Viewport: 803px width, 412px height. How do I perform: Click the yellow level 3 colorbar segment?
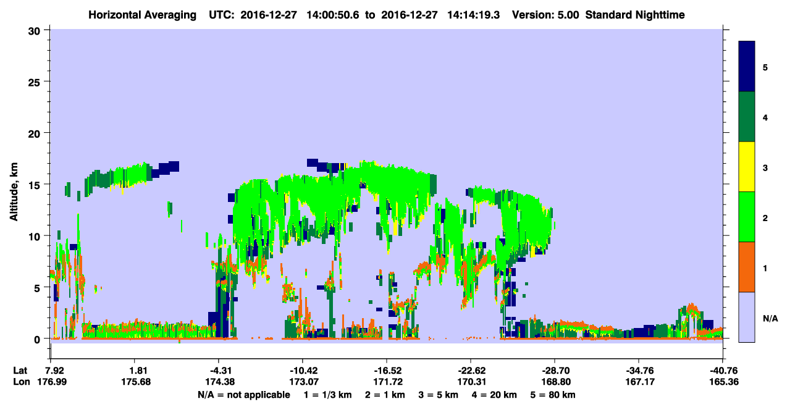click(747, 167)
